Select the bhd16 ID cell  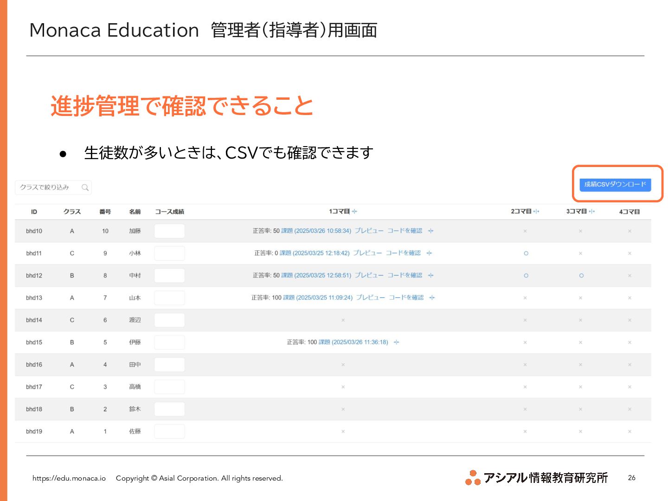34,365
